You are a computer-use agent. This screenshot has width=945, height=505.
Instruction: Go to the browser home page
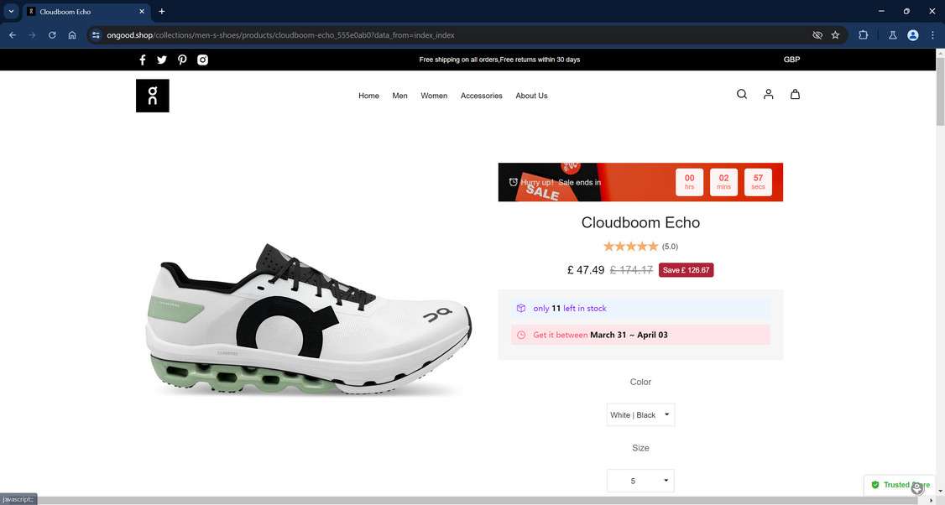tap(72, 35)
